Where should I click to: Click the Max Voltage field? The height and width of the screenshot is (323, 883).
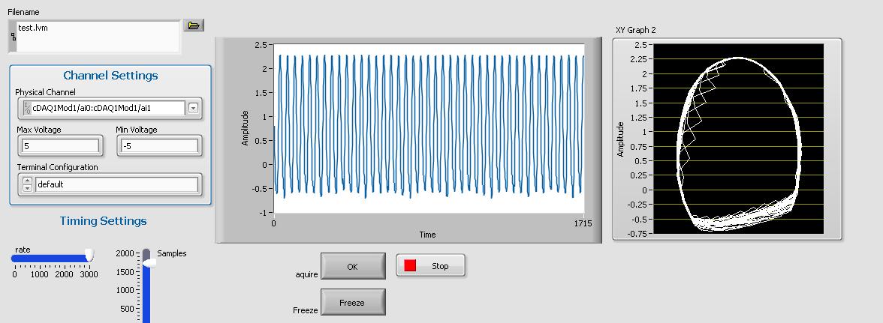pos(60,147)
